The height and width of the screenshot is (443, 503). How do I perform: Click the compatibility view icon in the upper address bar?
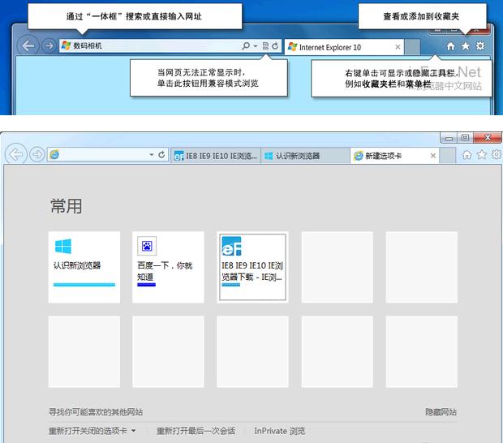265,46
